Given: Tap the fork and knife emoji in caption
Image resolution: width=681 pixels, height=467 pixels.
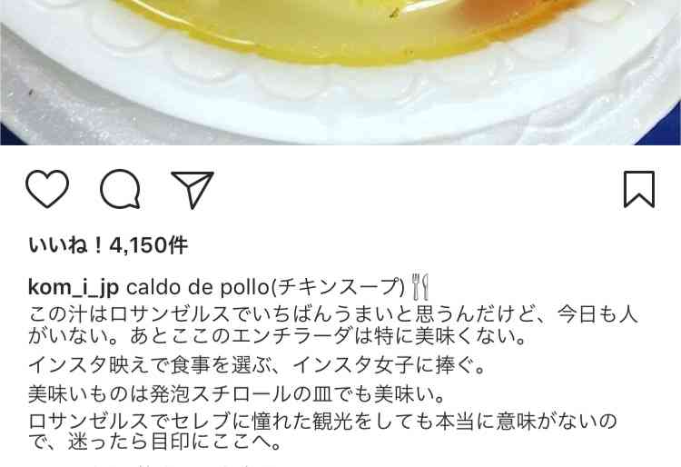Looking at the screenshot, I should pyautogui.click(x=420, y=287).
